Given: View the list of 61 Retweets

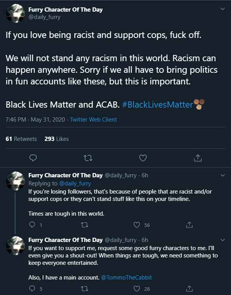Looking at the screenshot, I should [21, 139].
